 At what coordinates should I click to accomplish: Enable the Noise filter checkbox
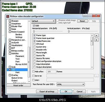10,29
